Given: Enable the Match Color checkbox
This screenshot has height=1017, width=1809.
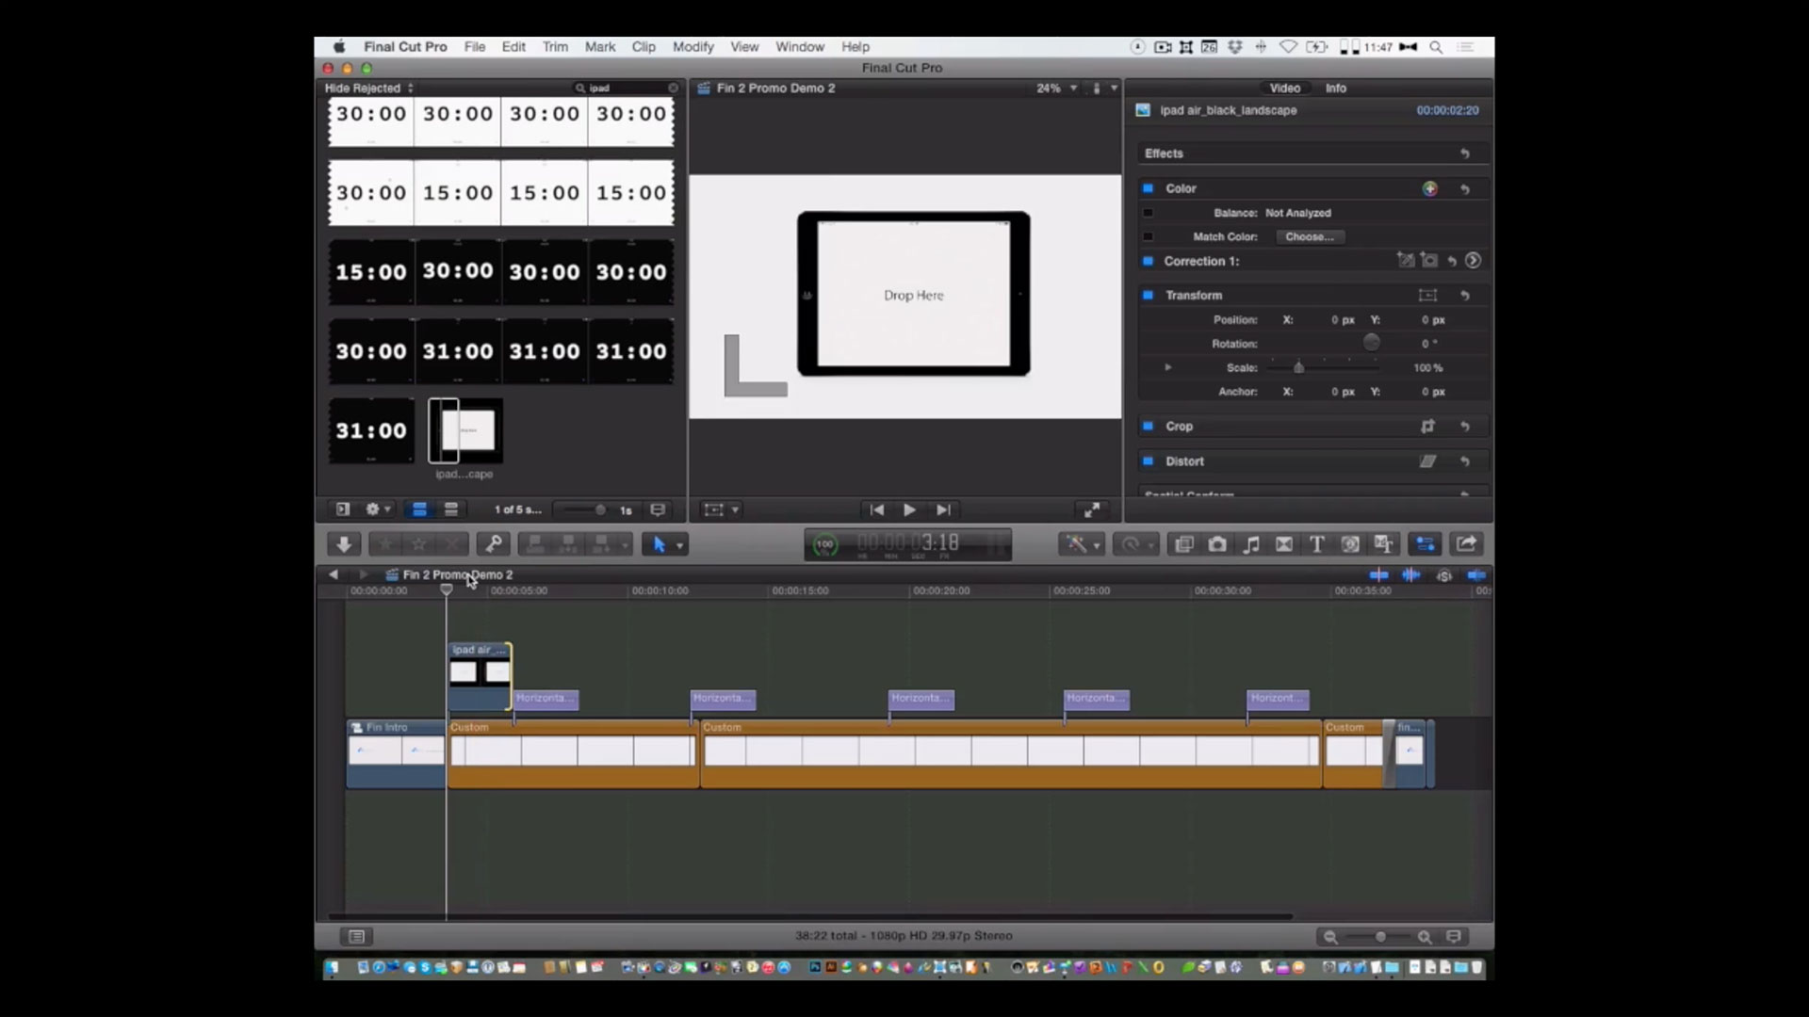Looking at the screenshot, I should click(1148, 236).
